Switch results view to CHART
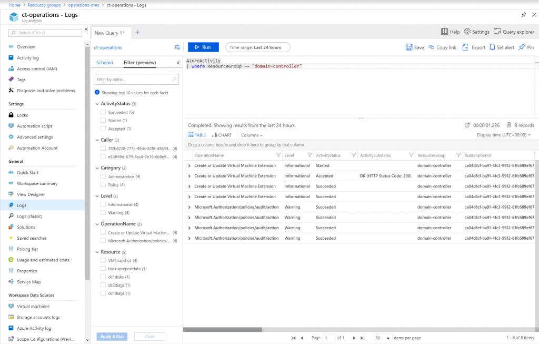The image size is (539, 344). tap(222, 134)
